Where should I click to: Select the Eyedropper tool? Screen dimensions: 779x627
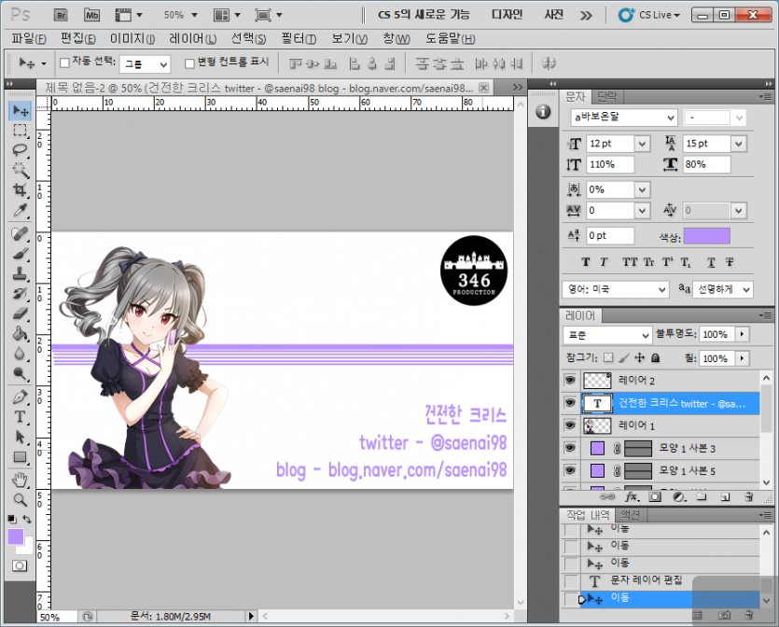coord(20,210)
